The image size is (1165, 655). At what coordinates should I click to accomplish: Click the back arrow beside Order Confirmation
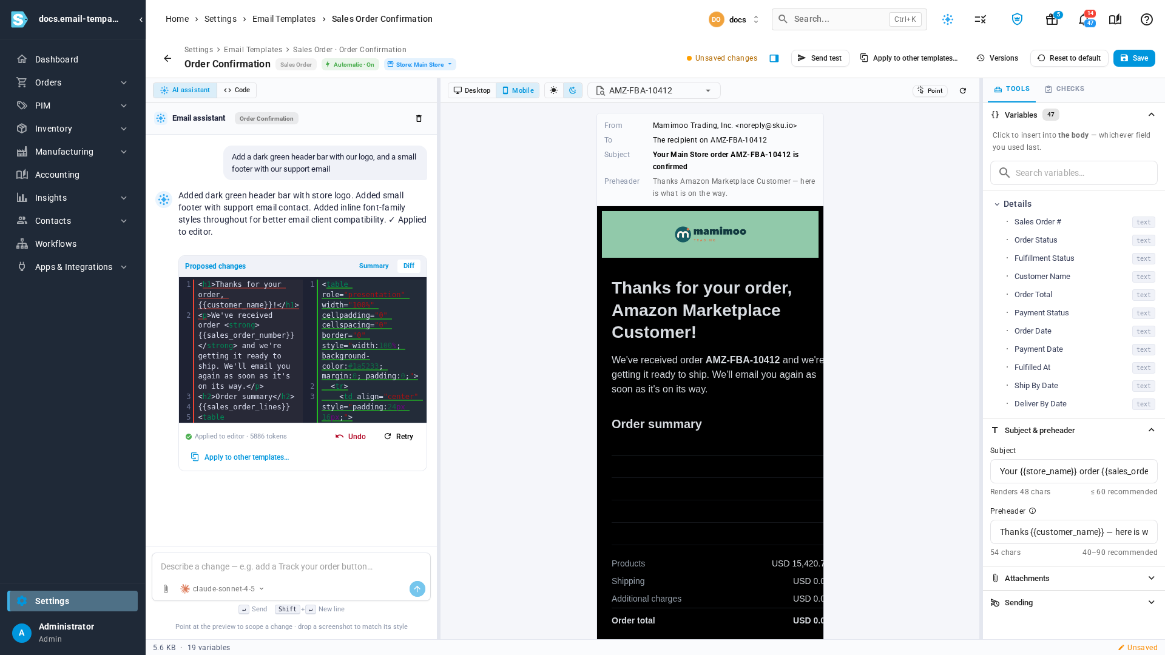tap(167, 59)
